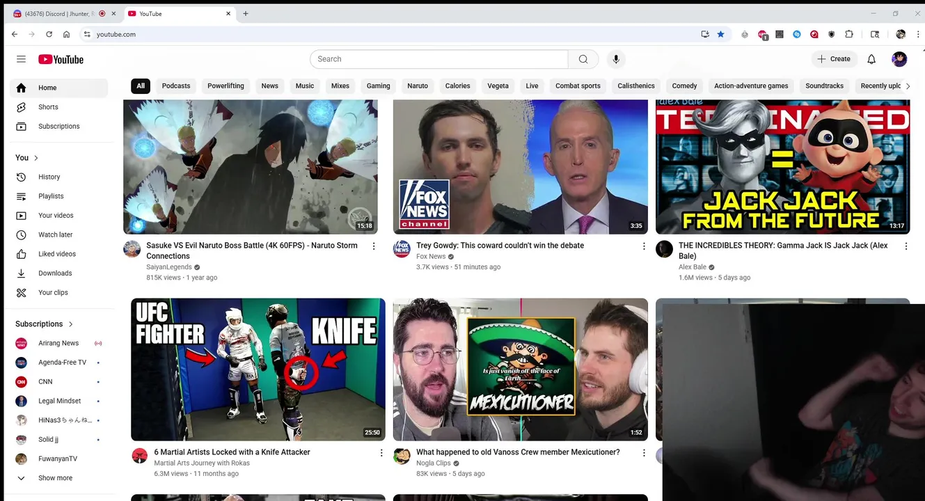
Task: Select the Calisthenics filter chip
Action: click(x=636, y=86)
